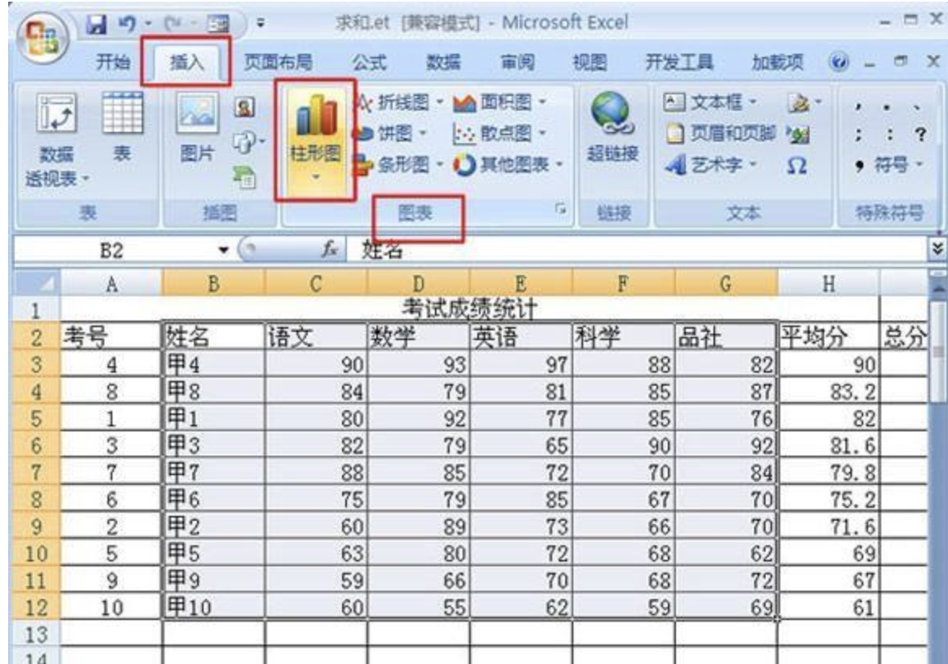This screenshot has height=664, width=948.
Task: Switch to the 数据 (Data) tab
Action: pyautogui.click(x=443, y=62)
